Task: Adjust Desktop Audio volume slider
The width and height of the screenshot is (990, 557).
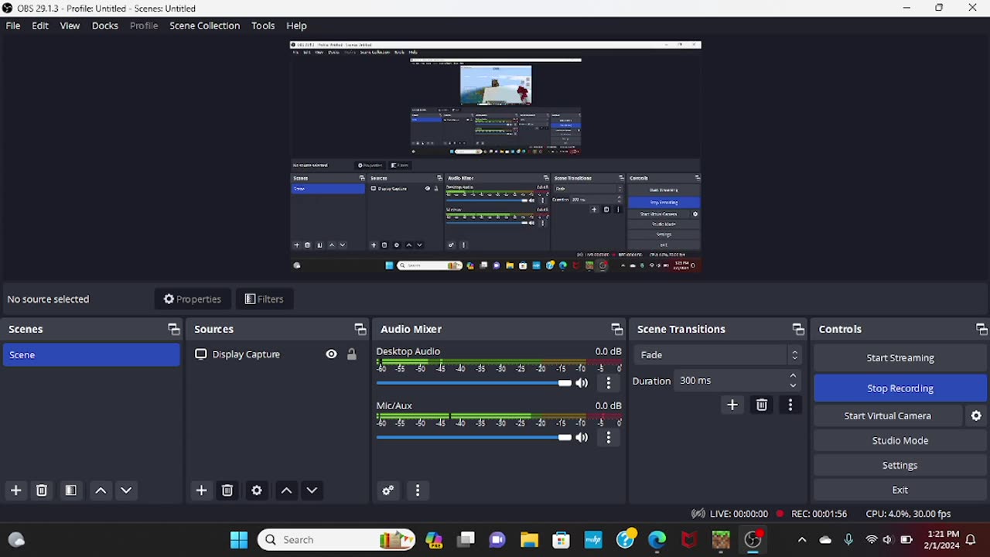Action: tap(474, 383)
